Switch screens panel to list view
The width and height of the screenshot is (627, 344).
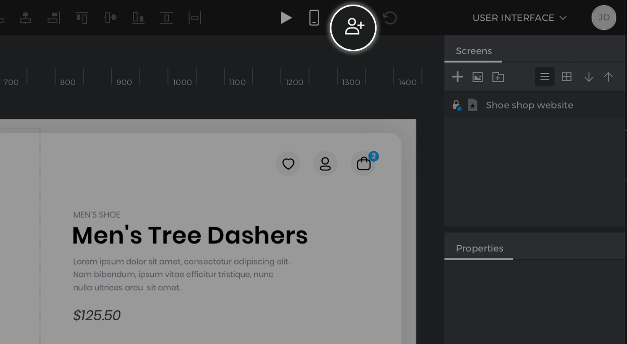click(x=545, y=77)
